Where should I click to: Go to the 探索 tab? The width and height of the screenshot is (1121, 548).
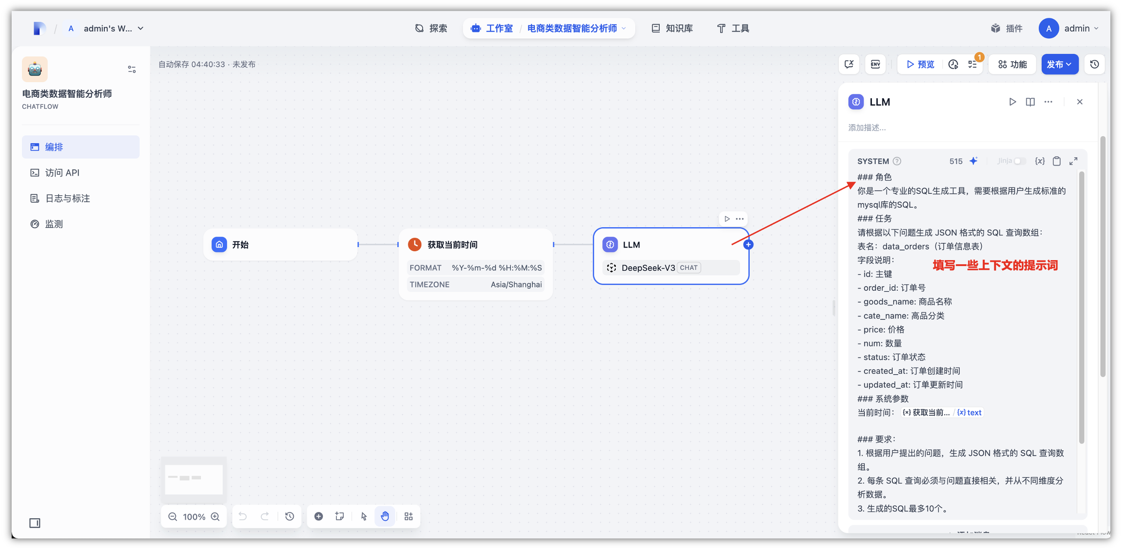click(431, 28)
